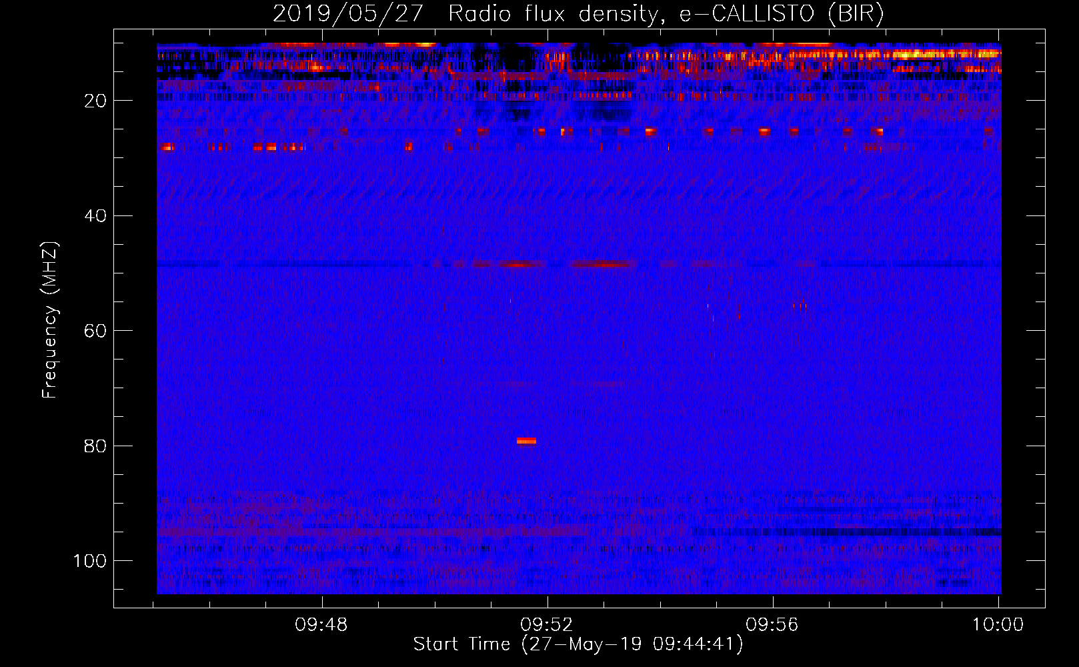
Task: Click the 60 frequency tick label
Action: pos(95,331)
